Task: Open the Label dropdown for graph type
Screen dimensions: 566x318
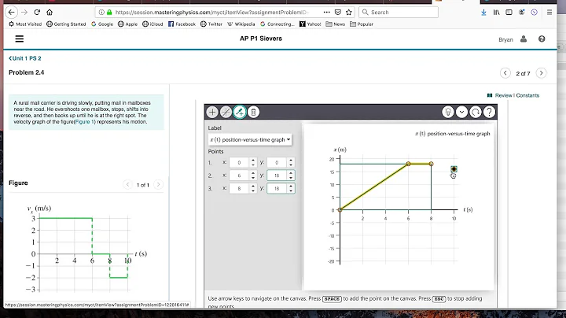Action: [250, 139]
